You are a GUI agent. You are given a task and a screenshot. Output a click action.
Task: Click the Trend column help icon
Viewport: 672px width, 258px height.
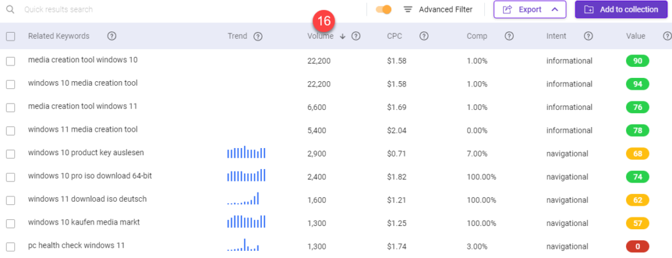(257, 37)
